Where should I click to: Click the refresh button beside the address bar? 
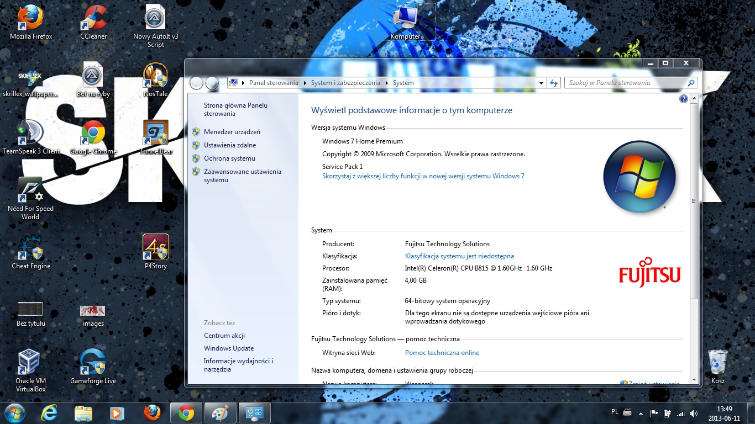554,83
